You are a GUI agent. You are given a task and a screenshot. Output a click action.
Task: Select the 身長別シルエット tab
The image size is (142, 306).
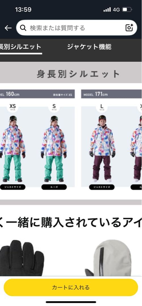tap(20, 47)
